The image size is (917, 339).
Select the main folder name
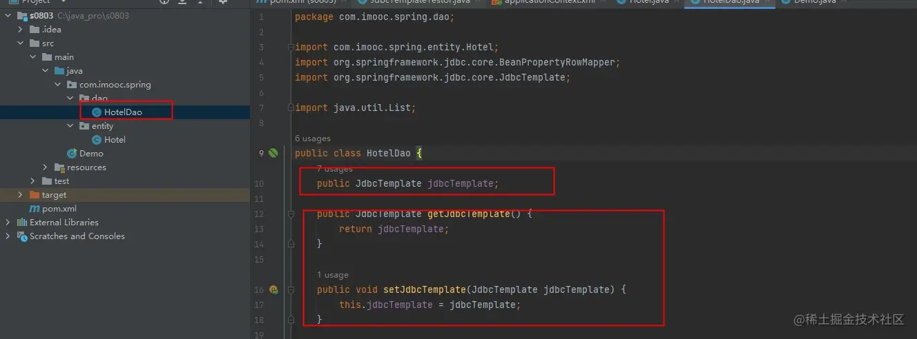point(64,57)
